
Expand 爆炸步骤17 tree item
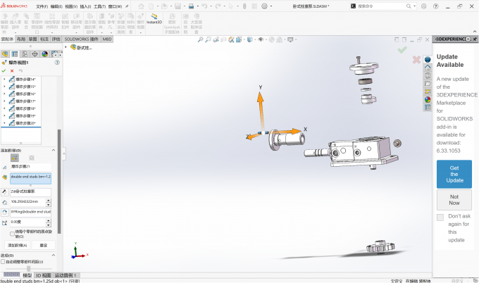point(4,101)
